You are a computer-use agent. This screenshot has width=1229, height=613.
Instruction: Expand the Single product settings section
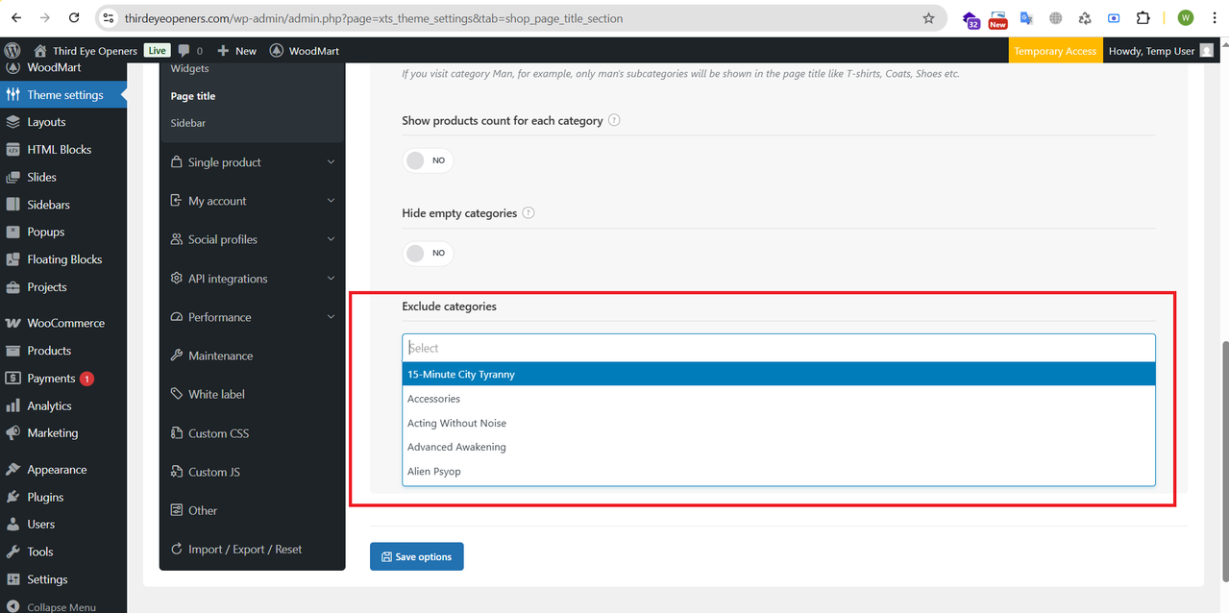click(x=253, y=162)
